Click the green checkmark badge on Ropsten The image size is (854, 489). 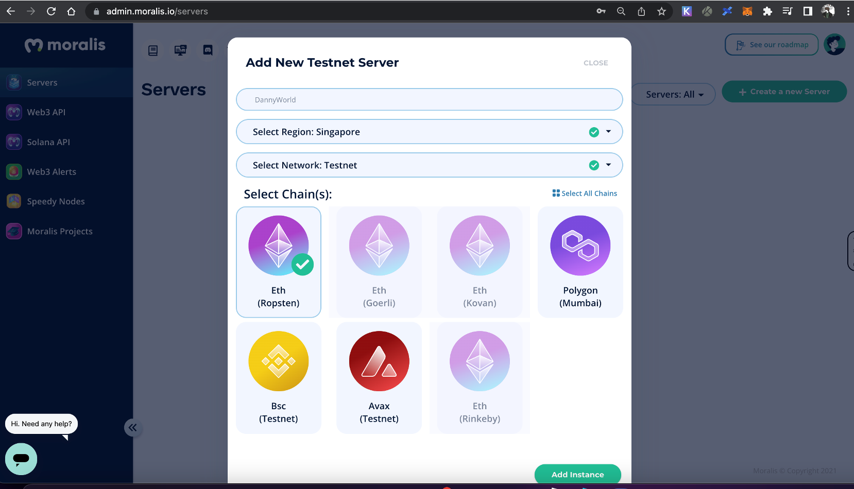302,265
